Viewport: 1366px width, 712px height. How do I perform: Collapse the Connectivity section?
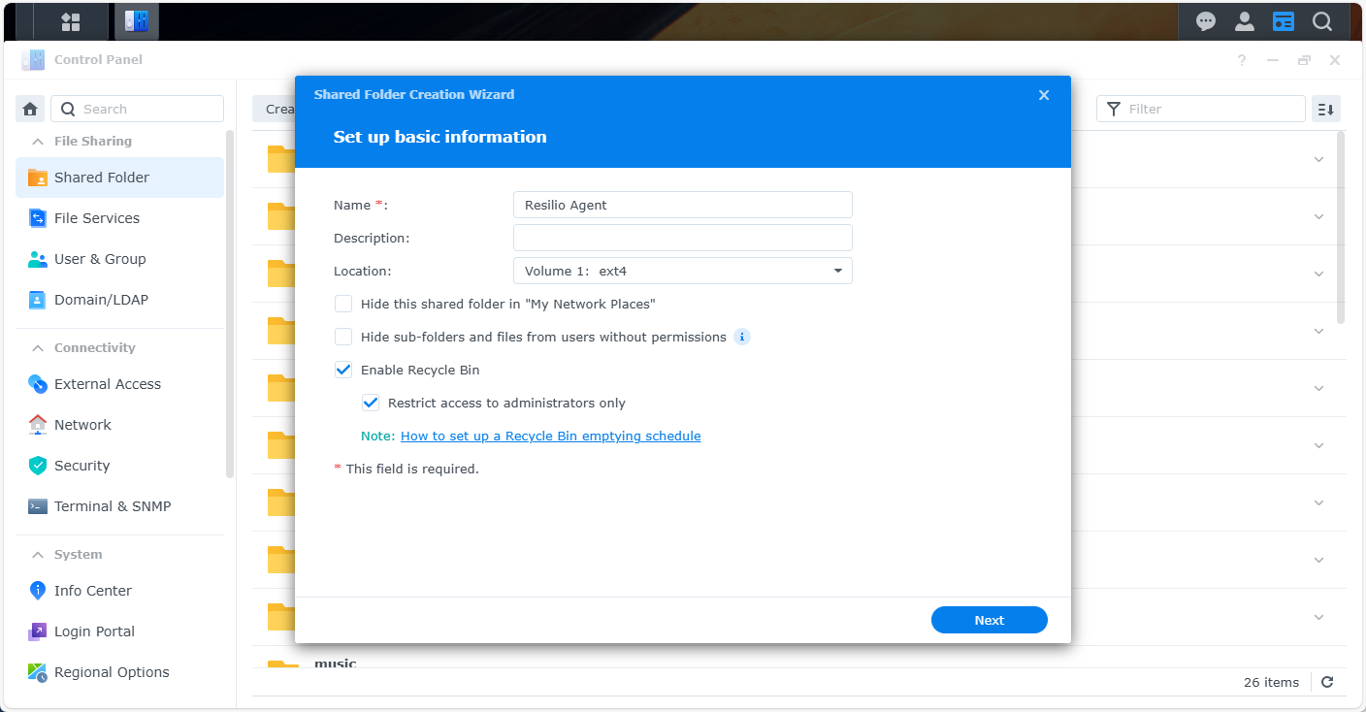(x=38, y=347)
